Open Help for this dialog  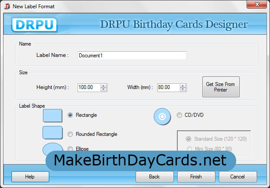tap(30, 177)
